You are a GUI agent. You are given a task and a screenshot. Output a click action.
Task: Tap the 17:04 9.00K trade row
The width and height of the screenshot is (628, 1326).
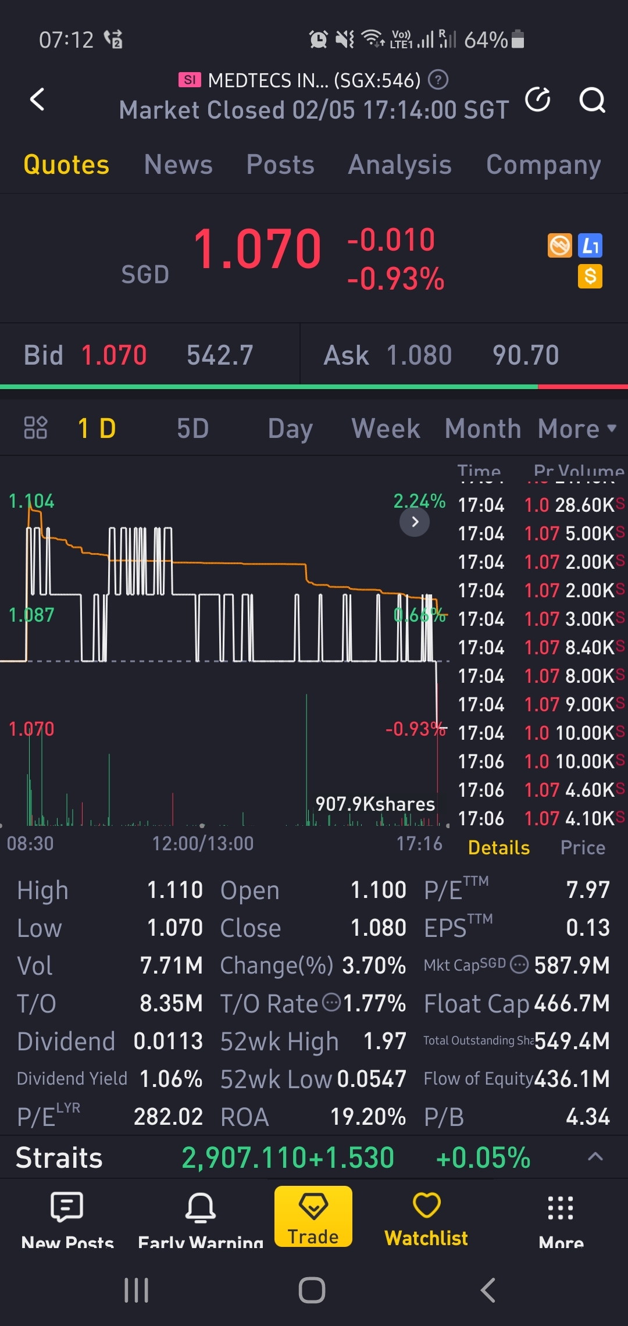point(541,704)
